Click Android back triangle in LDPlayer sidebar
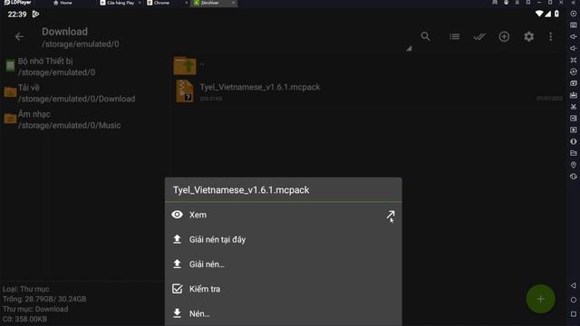Viewport: 580px width, 326px height. (x=574, y=285)
